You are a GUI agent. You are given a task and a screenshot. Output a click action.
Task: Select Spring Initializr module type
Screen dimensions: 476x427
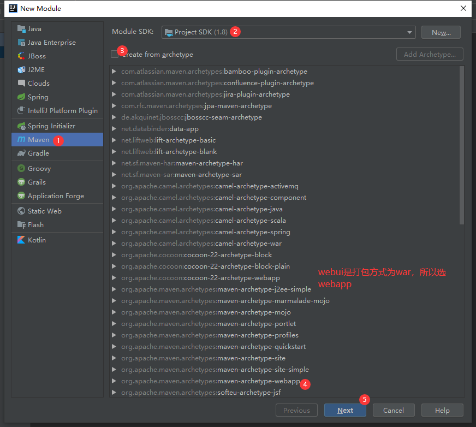tap(57, 126)
